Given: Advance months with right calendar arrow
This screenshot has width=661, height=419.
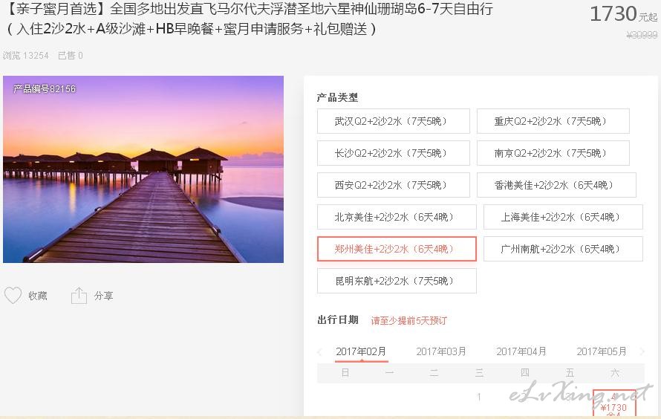Looking at the screenshot, I should [642, 351].
